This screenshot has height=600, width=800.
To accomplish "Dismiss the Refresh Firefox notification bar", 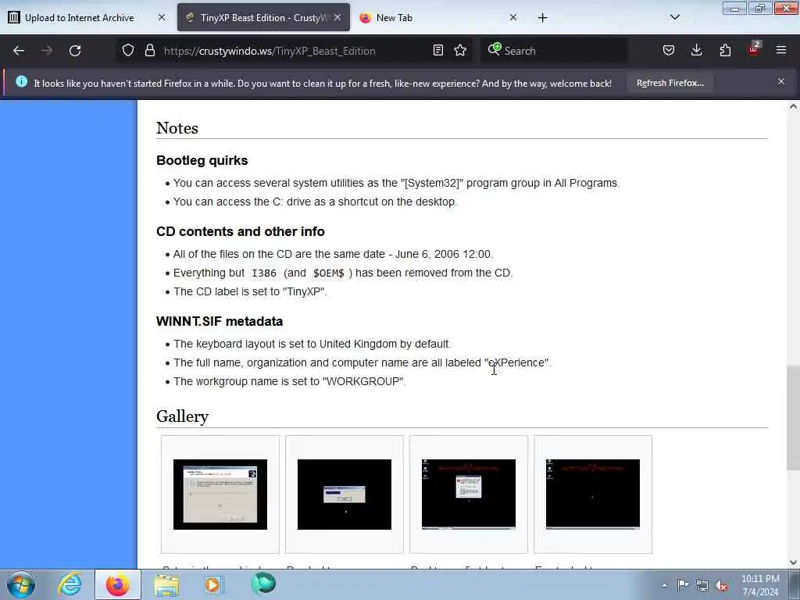I will [x=781, y=81].
